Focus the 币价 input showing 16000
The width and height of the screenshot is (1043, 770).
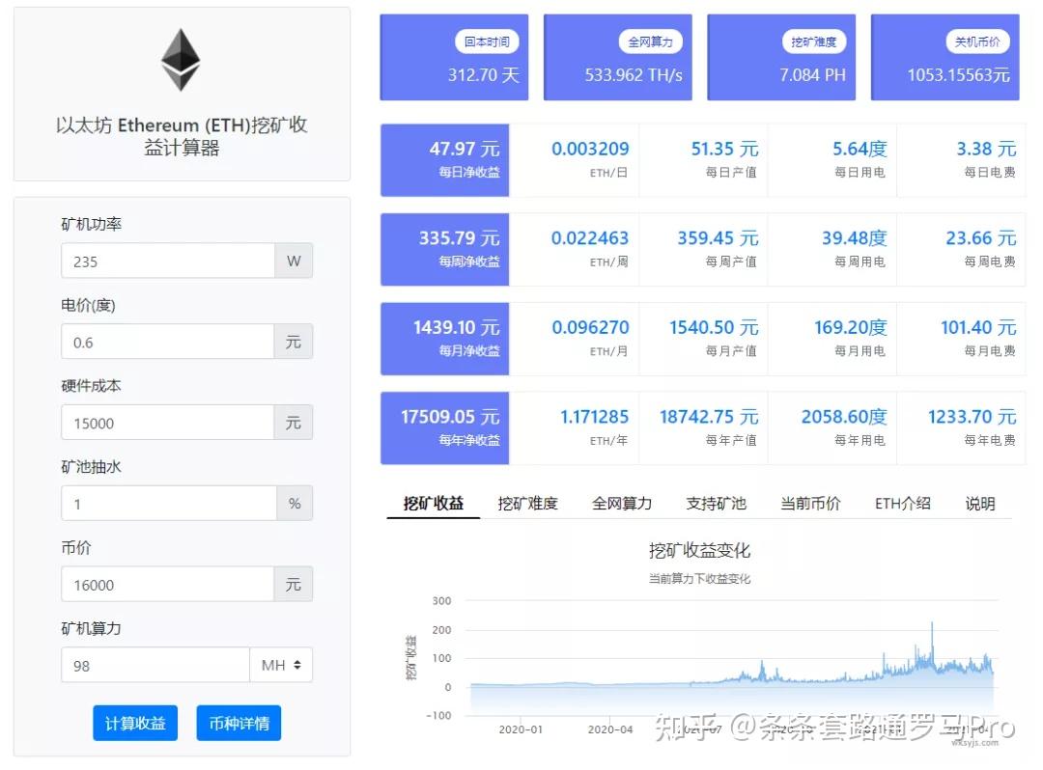tap(168, 585)
